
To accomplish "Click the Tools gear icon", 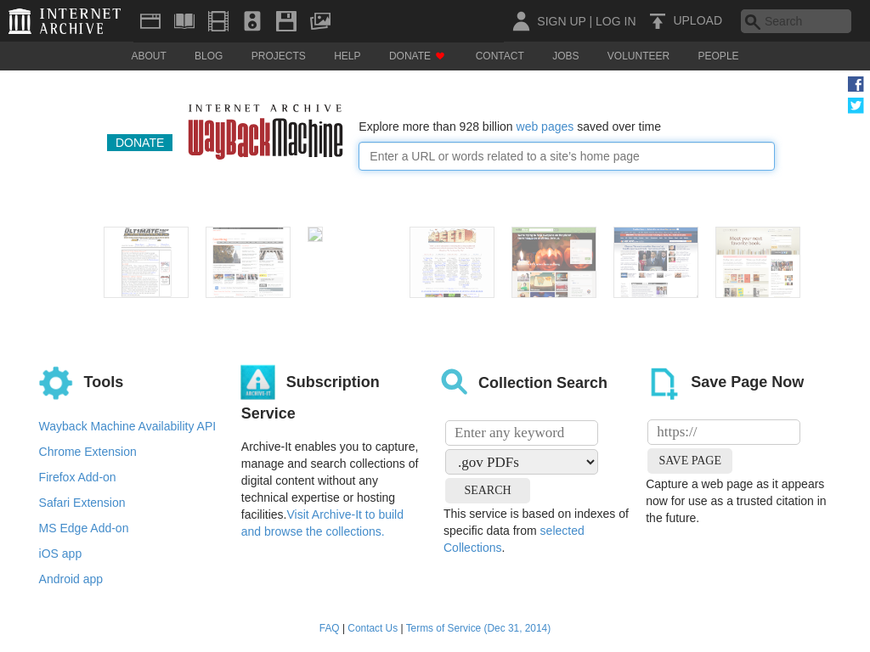I will [x=55, y=383].
